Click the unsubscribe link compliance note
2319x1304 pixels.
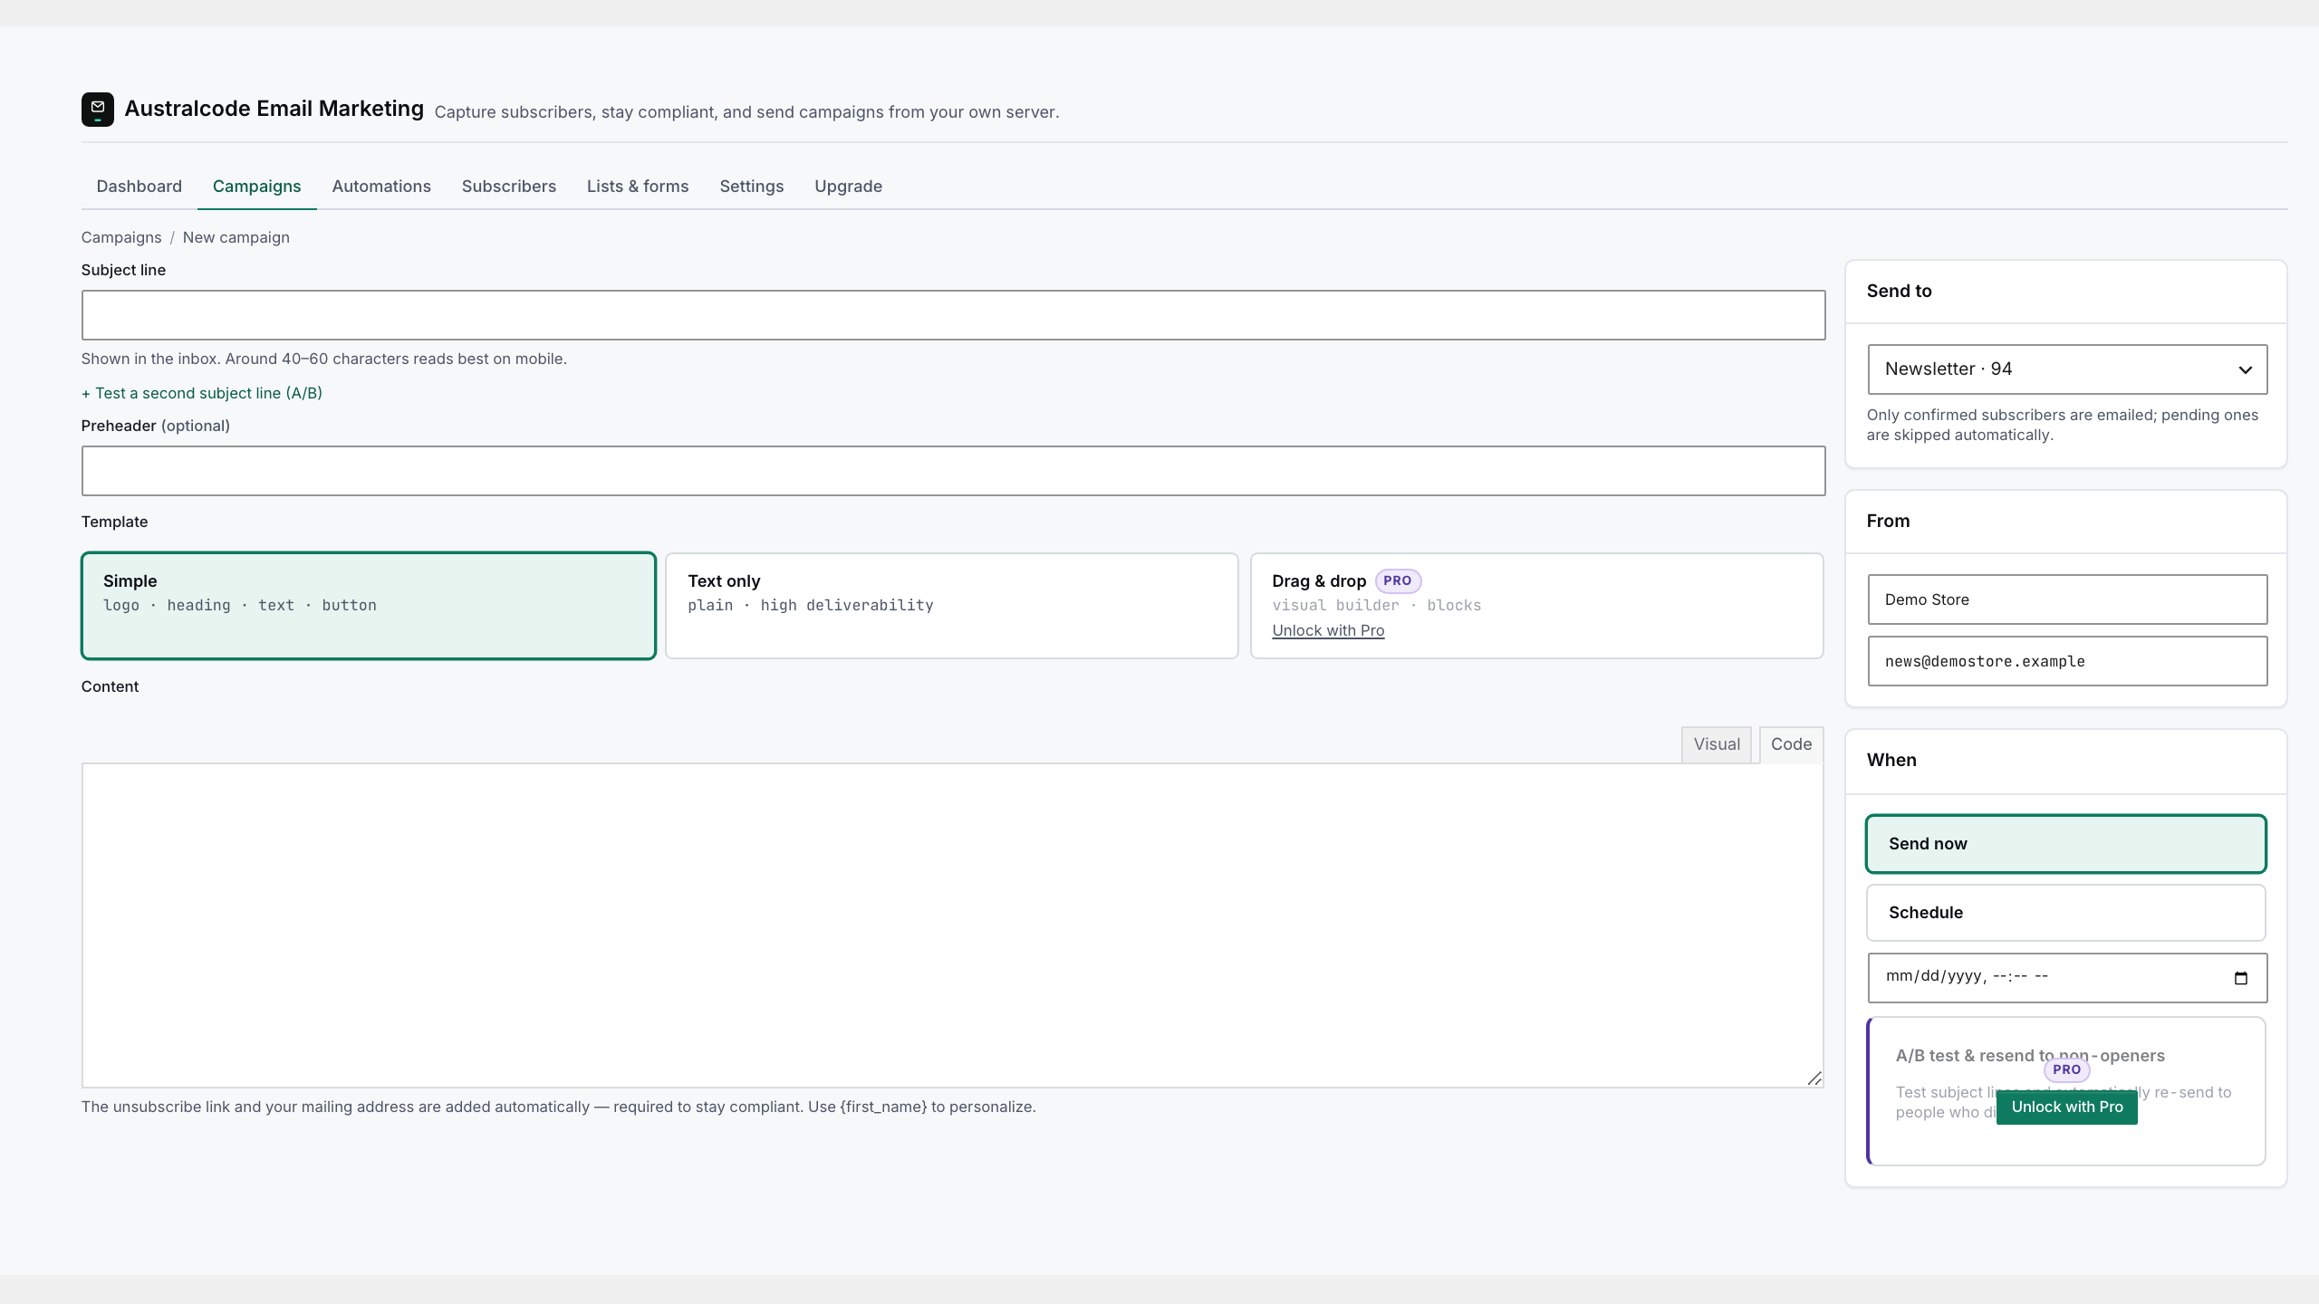click(x=558, y=1107)
